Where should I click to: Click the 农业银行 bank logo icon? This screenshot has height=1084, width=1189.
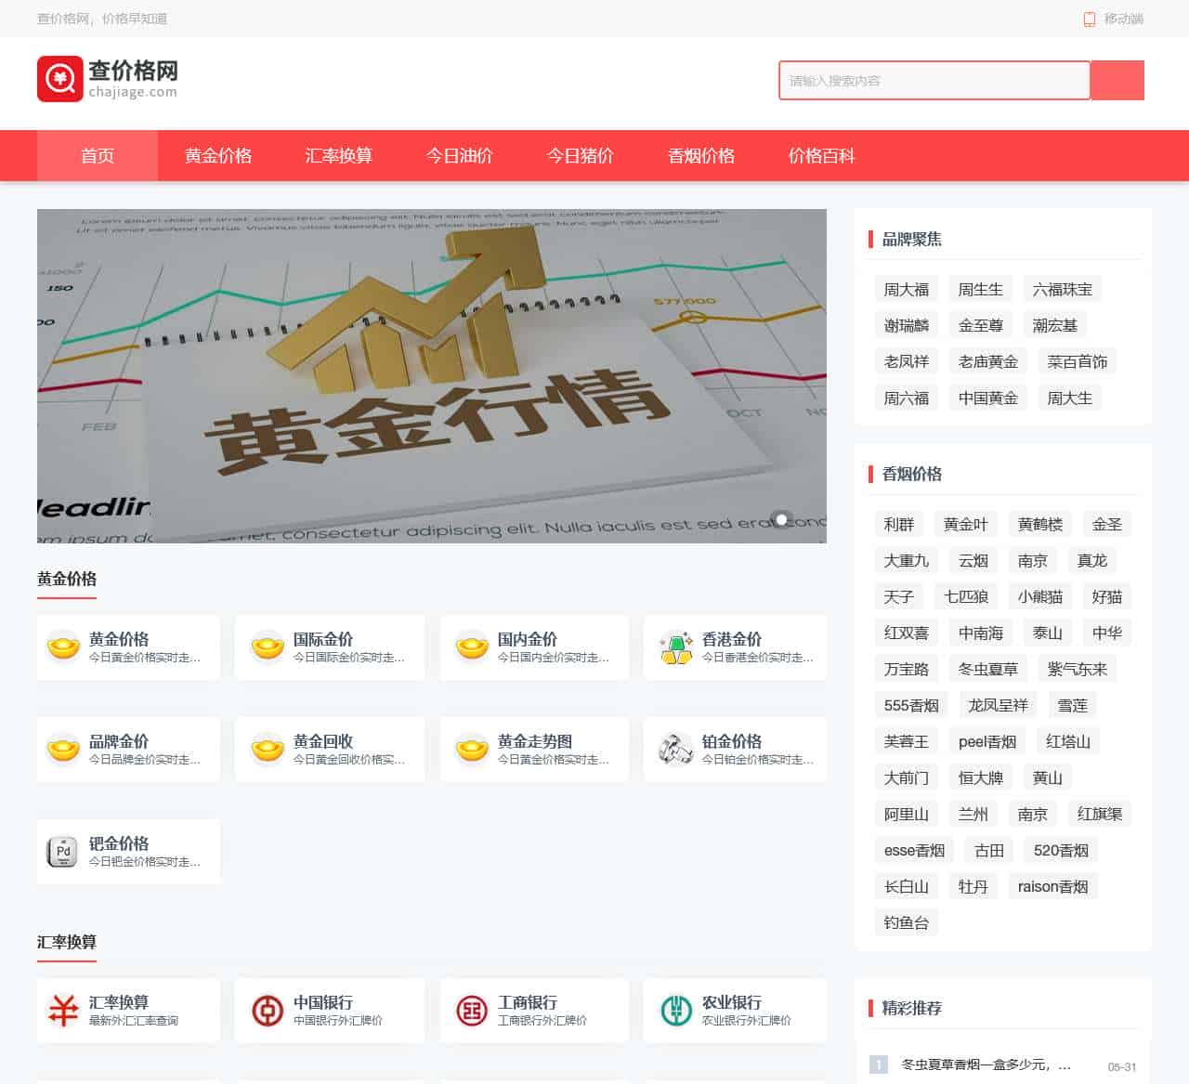coord(676,1010)
